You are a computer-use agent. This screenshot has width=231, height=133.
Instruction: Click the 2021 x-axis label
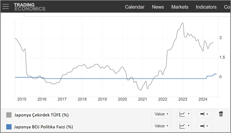[142, 99]
